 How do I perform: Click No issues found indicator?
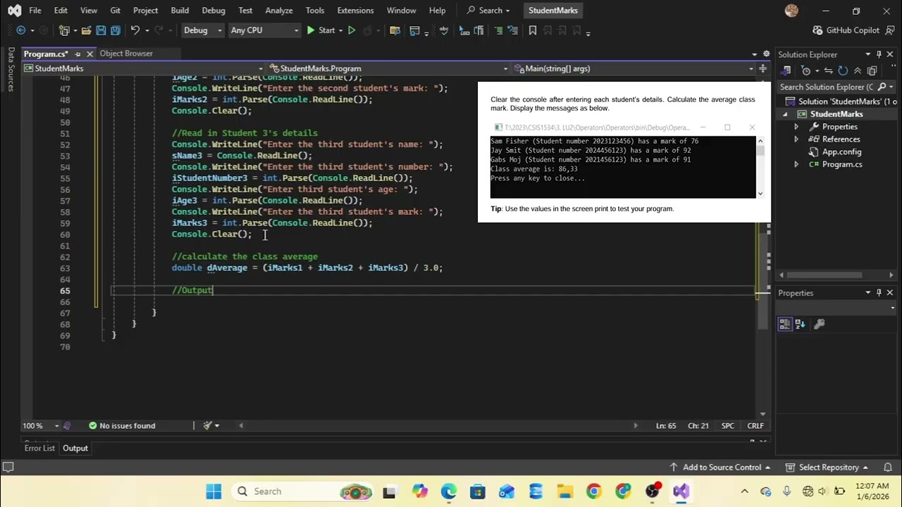coord(121,425)
